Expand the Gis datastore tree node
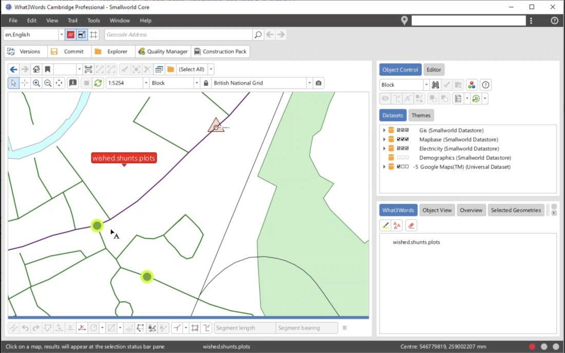Viewport: 565px width, 353px height. click(384, 130)
